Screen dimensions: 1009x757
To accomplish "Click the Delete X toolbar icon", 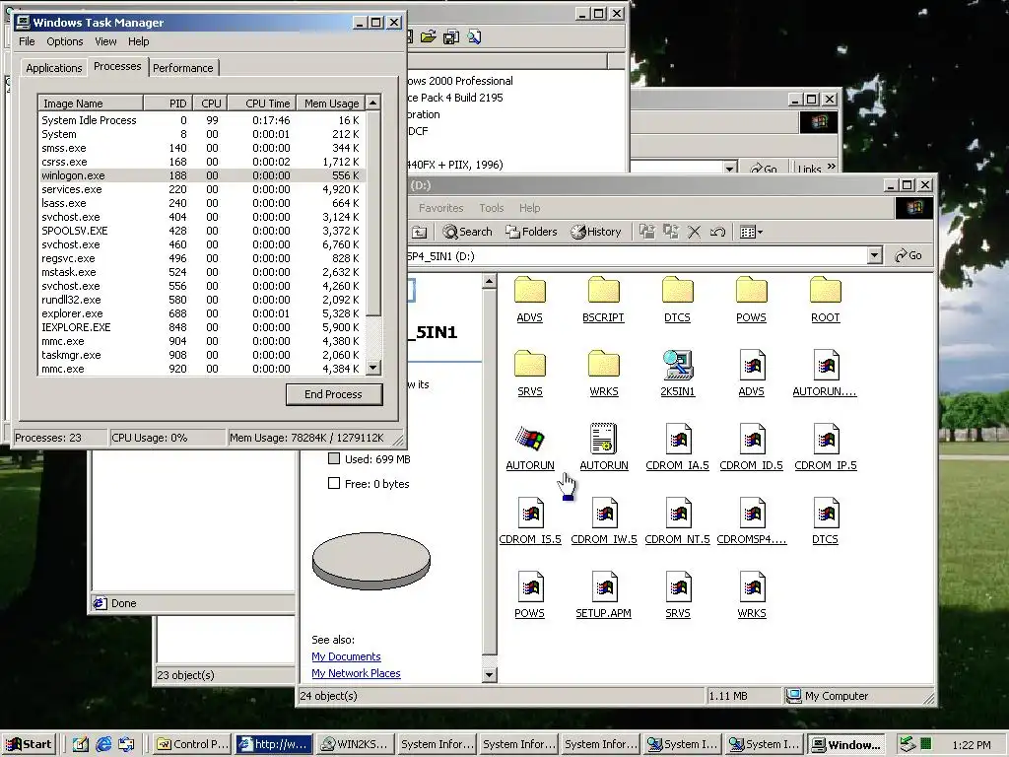I will [695, 232].
